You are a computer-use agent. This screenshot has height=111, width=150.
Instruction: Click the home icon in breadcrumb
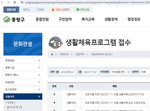52,54
